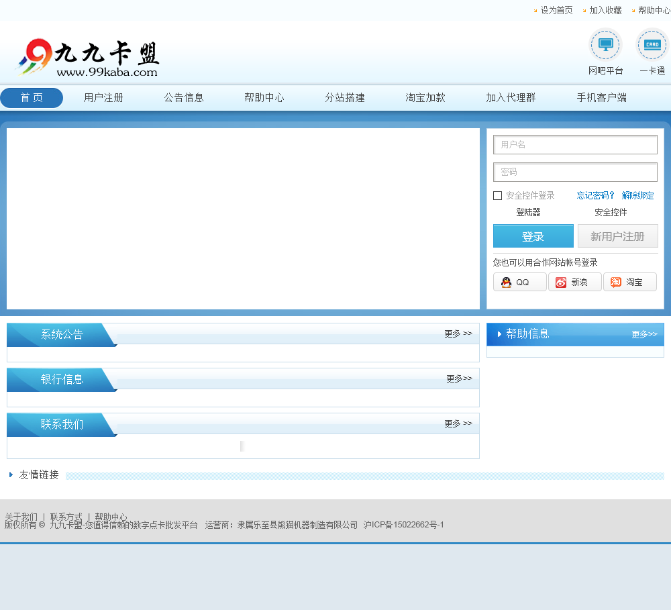The image size is (671, 610).
Task: Open the 帮助中心 navigation item
Action: tap(264, 97)
